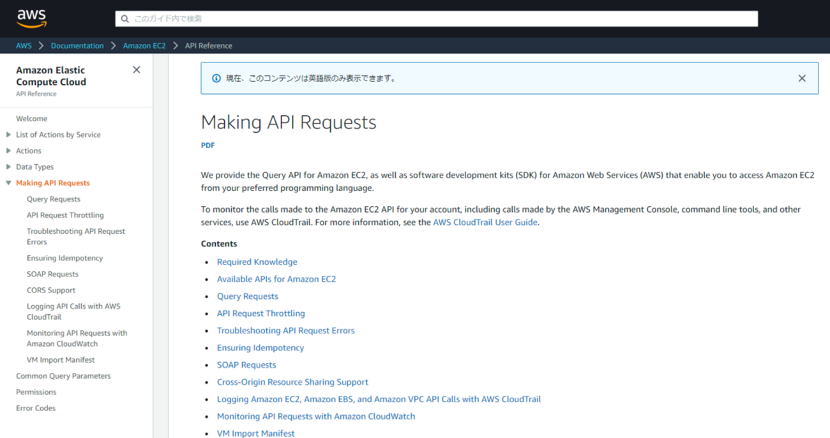Click inside the guide search field
The image size is (830, 438).
coord(441,19)
